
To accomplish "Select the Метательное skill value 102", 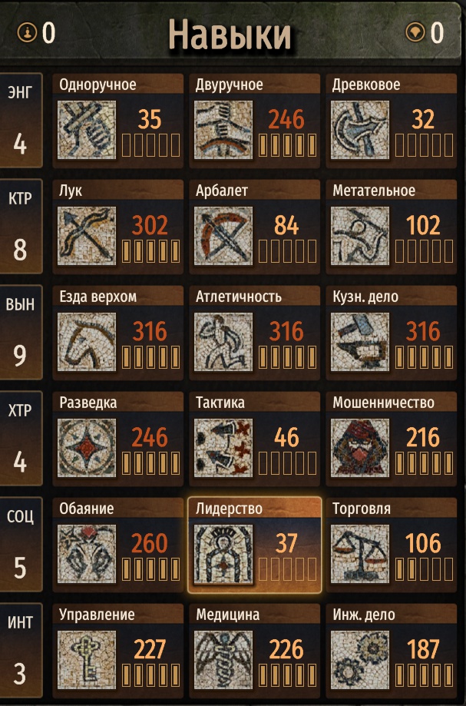I will [423, 225].
